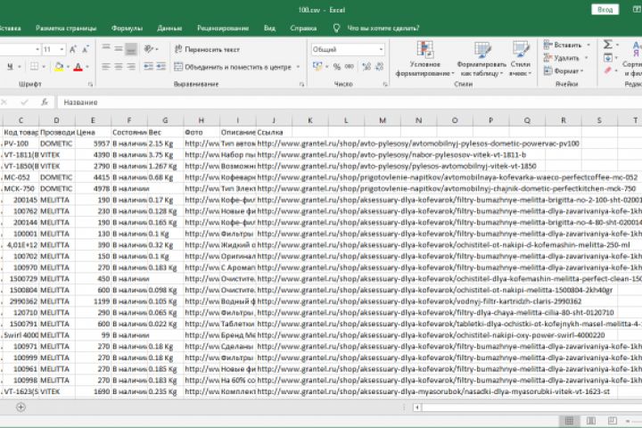This screenshot has height=428, width=642.
Task: Open Условное форматирование menu
Action: [x=425, y=59]
